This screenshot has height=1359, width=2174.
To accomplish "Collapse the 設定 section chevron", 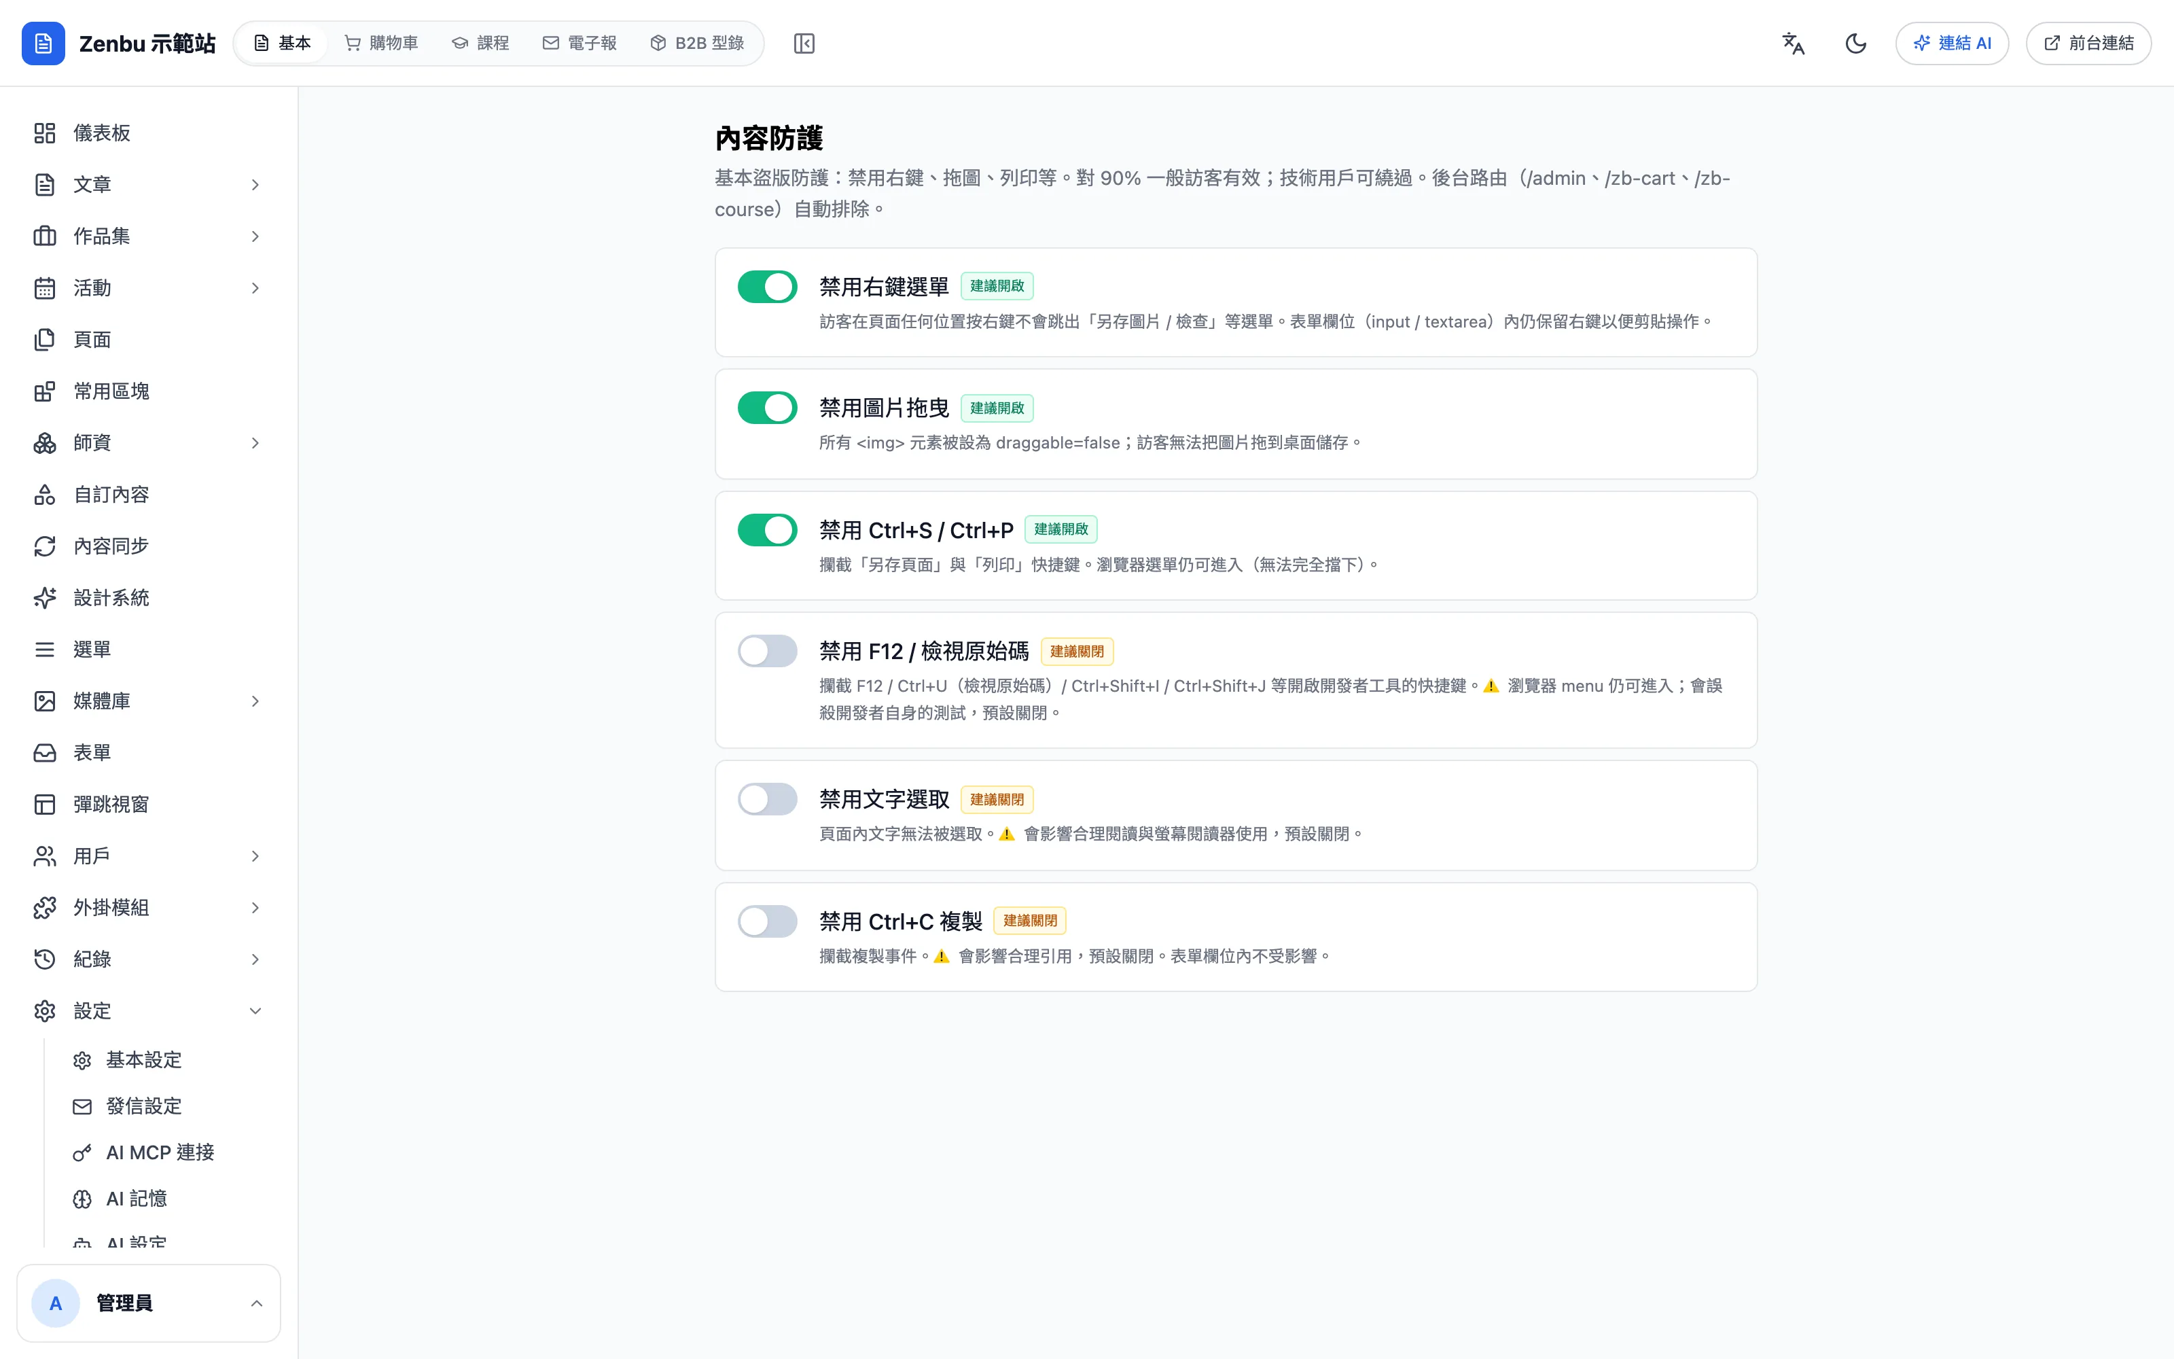I will [255, 1011].
